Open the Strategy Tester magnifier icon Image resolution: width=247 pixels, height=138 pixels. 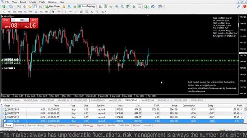pyautogui.click(x=41, y=7)
